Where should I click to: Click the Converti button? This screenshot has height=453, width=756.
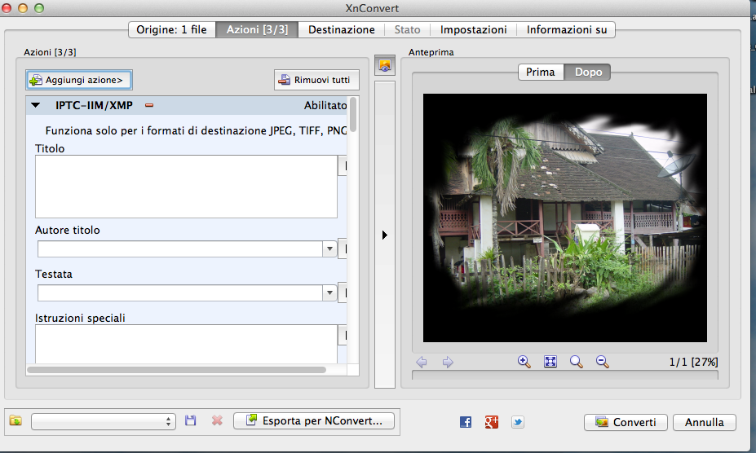coord(626,423)
